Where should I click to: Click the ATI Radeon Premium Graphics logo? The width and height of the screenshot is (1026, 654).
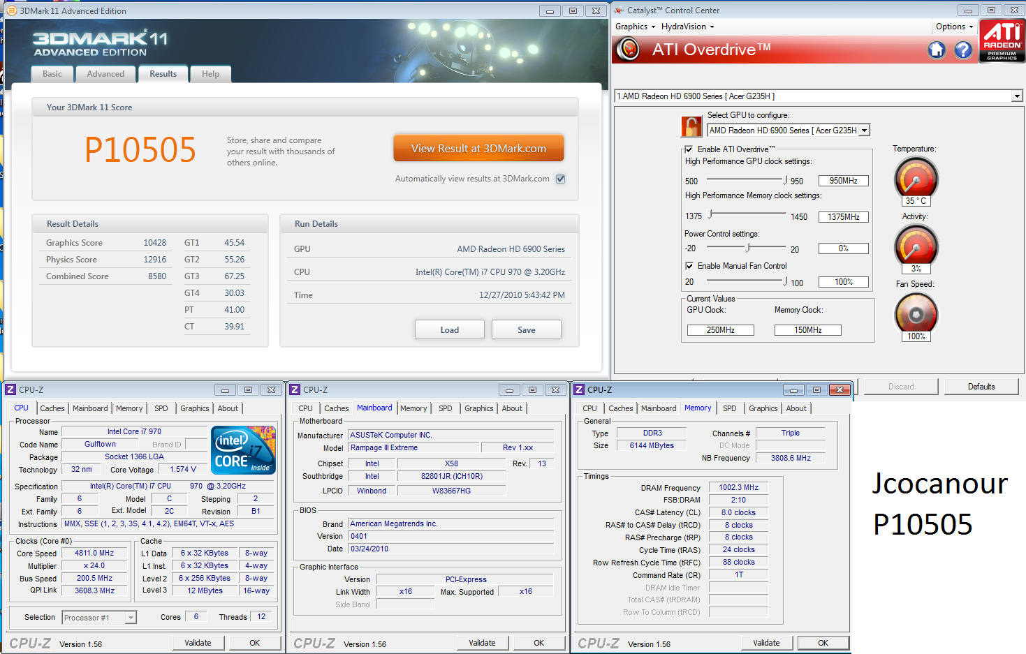point(1002,40)
